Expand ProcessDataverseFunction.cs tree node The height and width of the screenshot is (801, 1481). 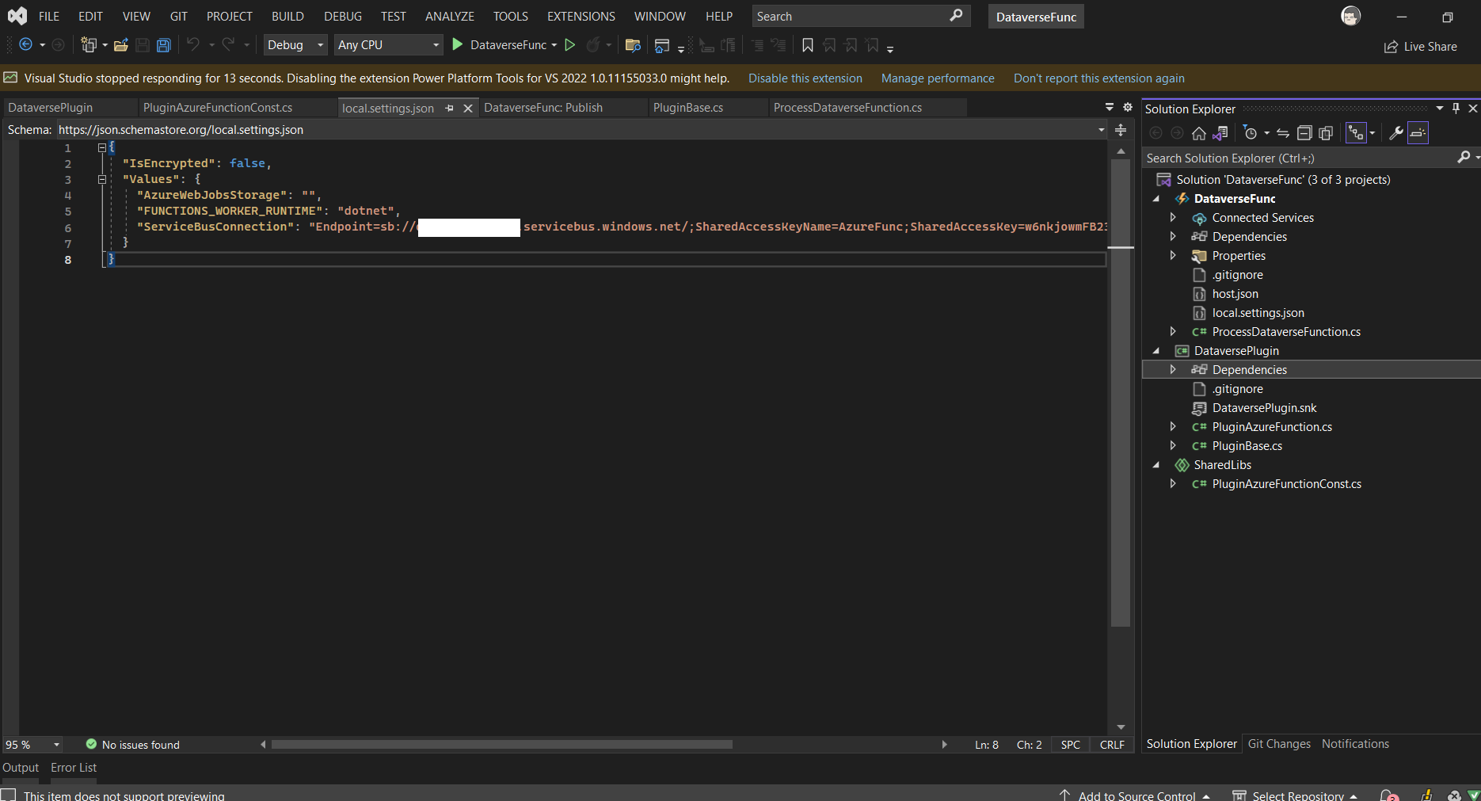click(x=1173, y=331)
